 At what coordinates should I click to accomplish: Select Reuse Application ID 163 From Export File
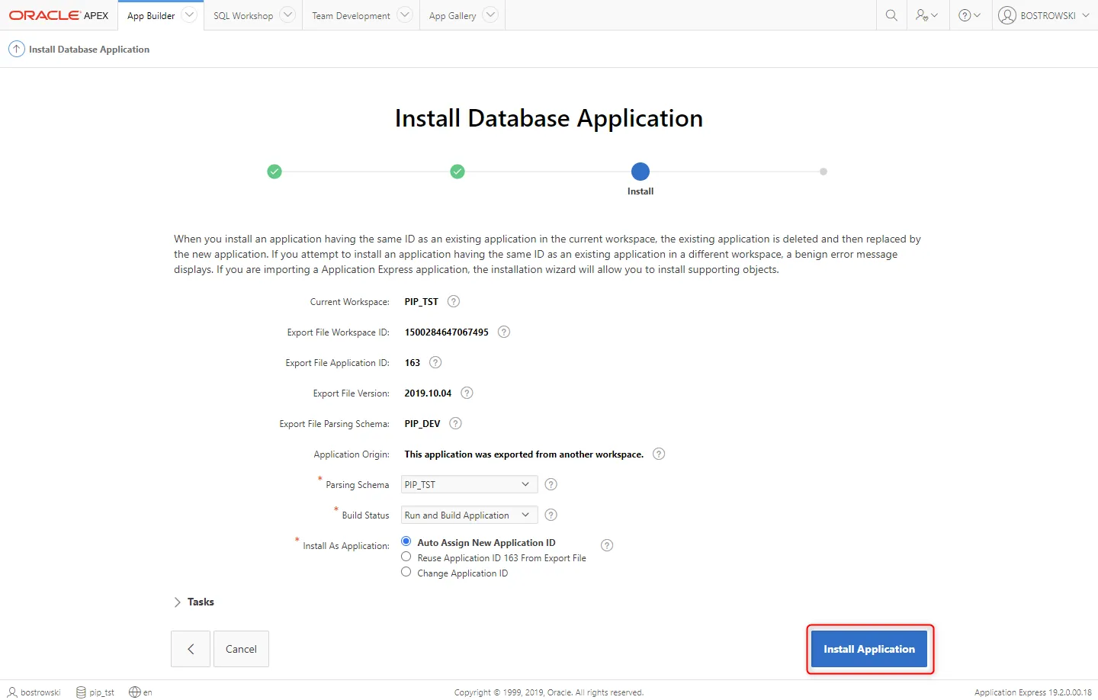coord(406,557)
